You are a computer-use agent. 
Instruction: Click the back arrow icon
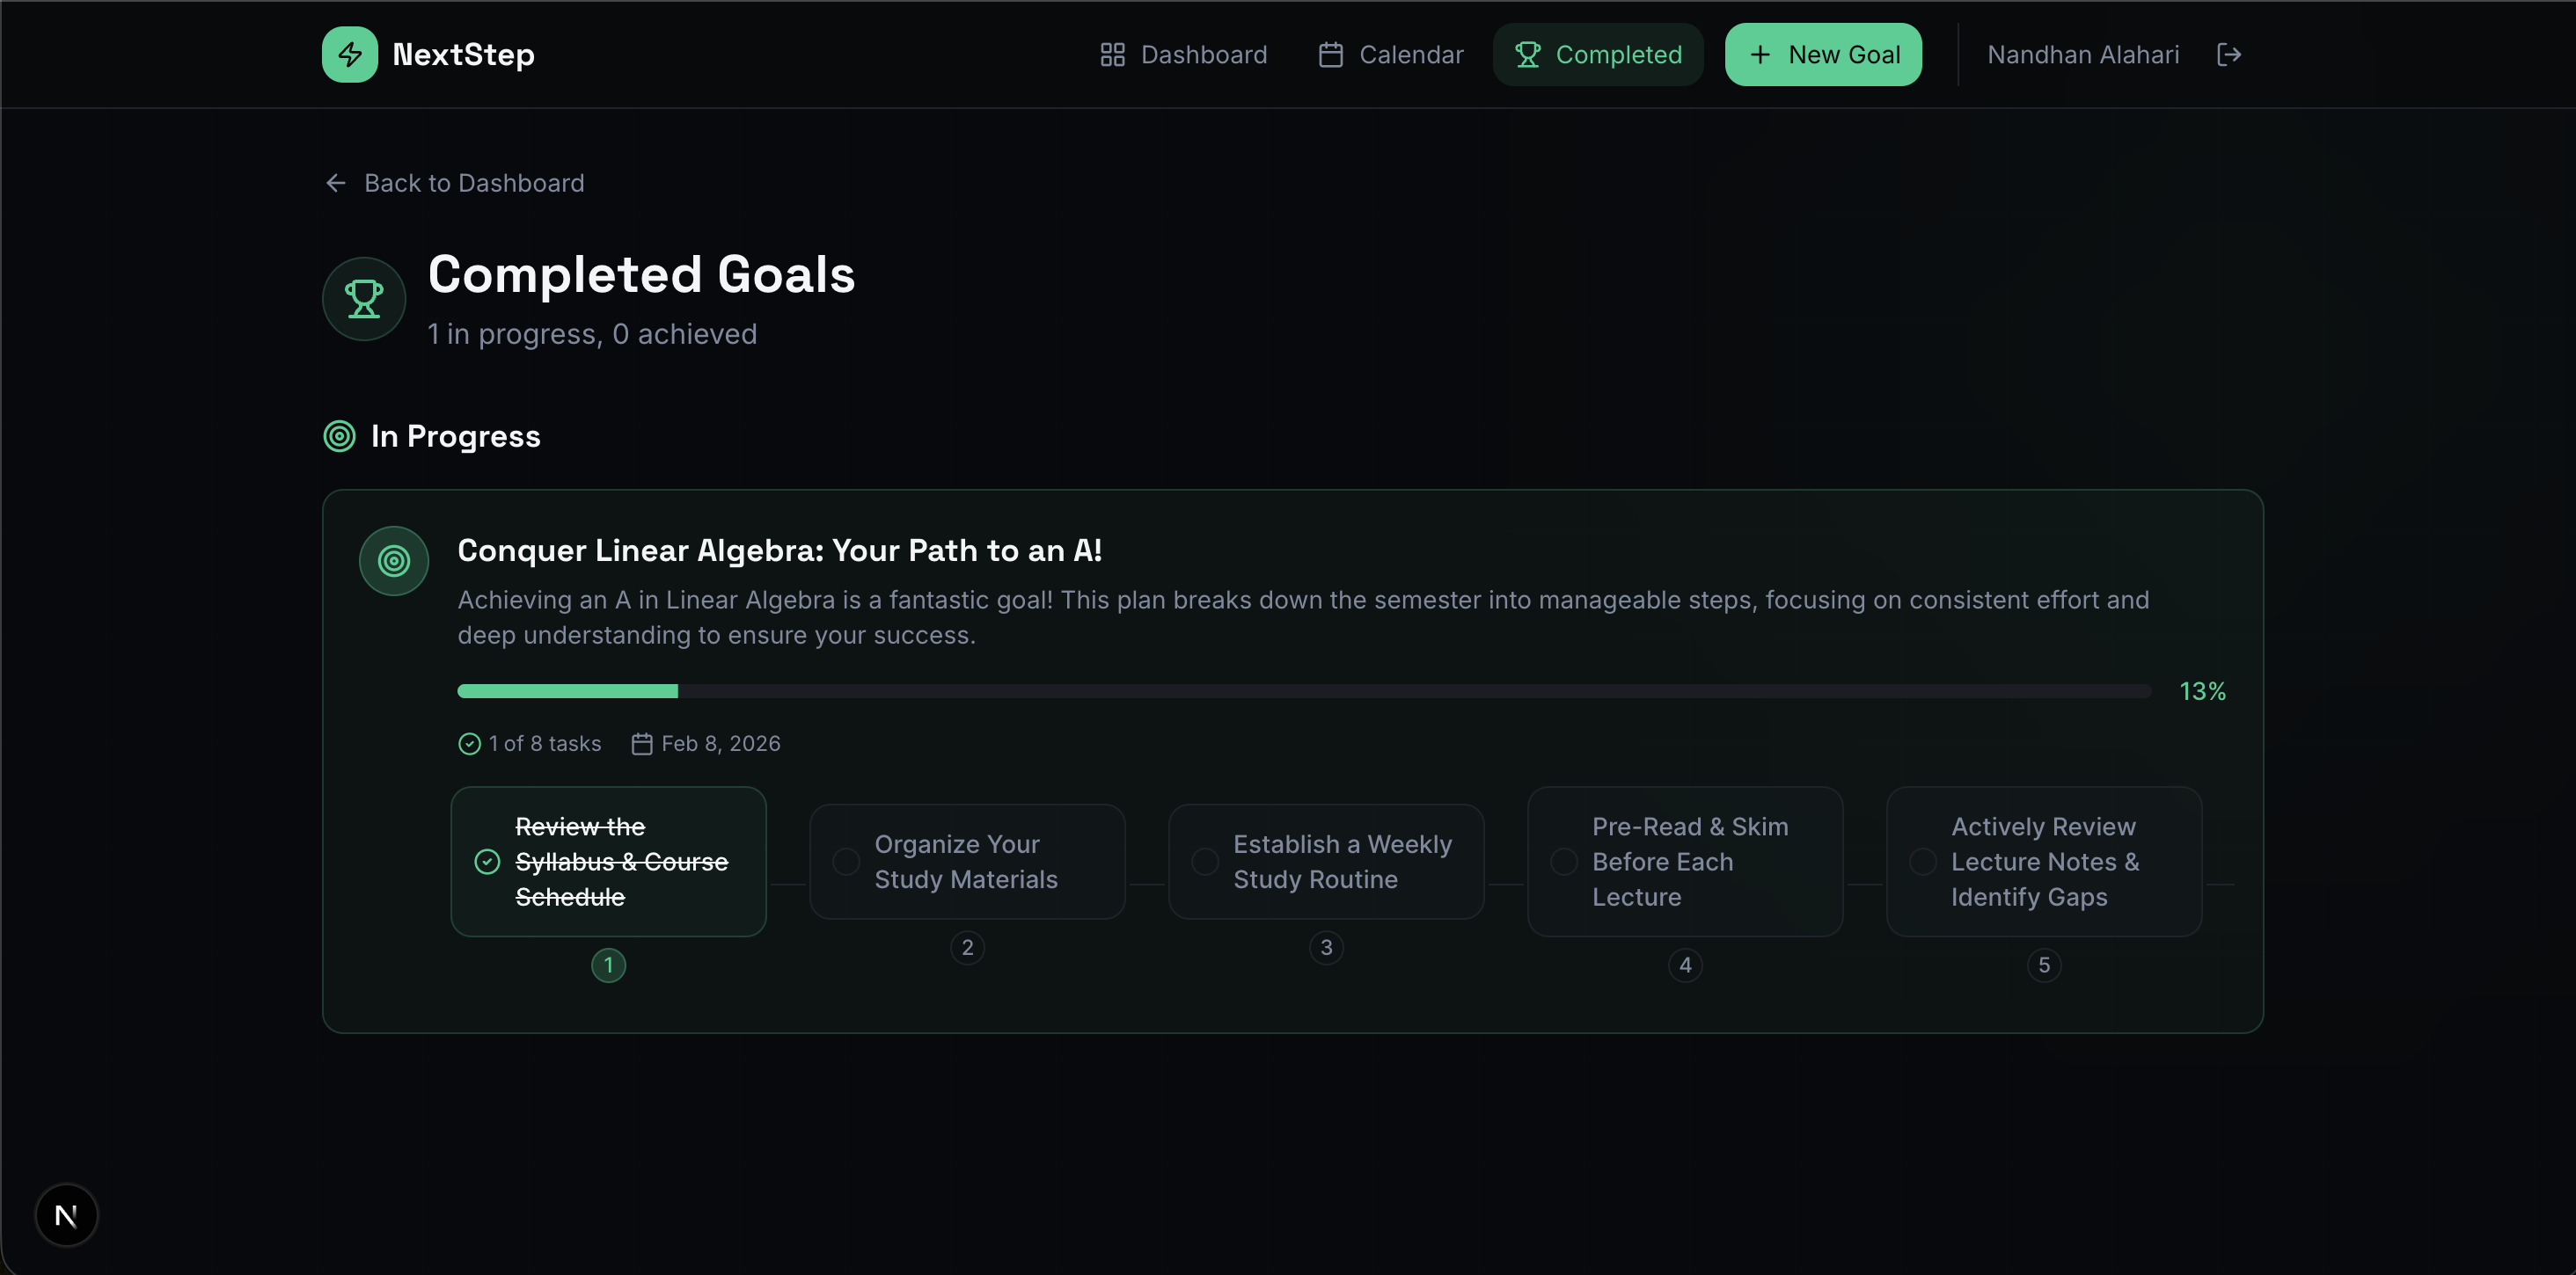click(x=336, y=183)
